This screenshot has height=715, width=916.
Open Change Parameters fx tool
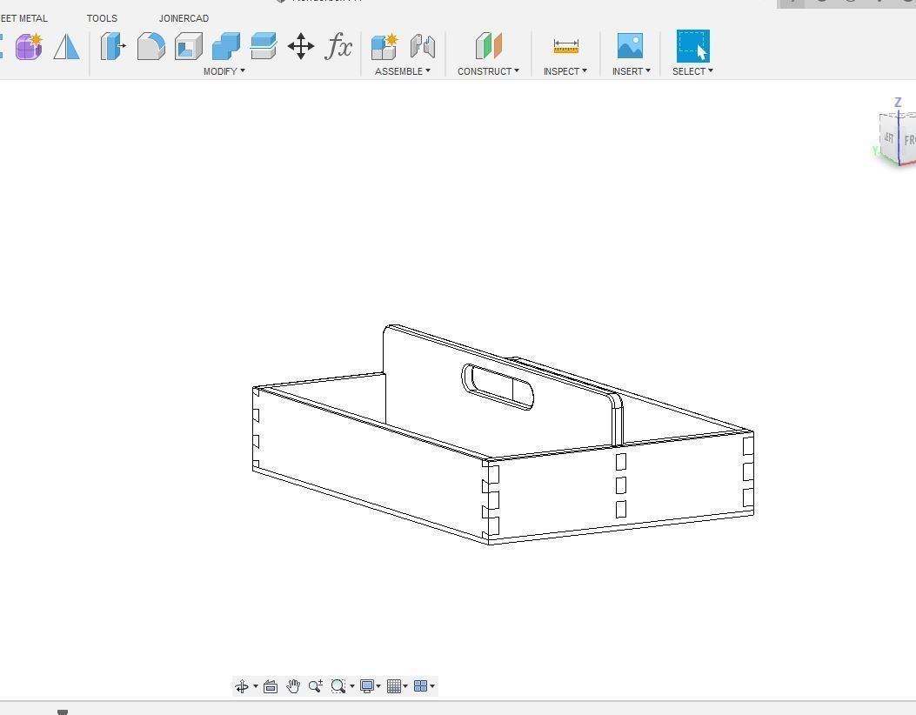coord(339,46)
